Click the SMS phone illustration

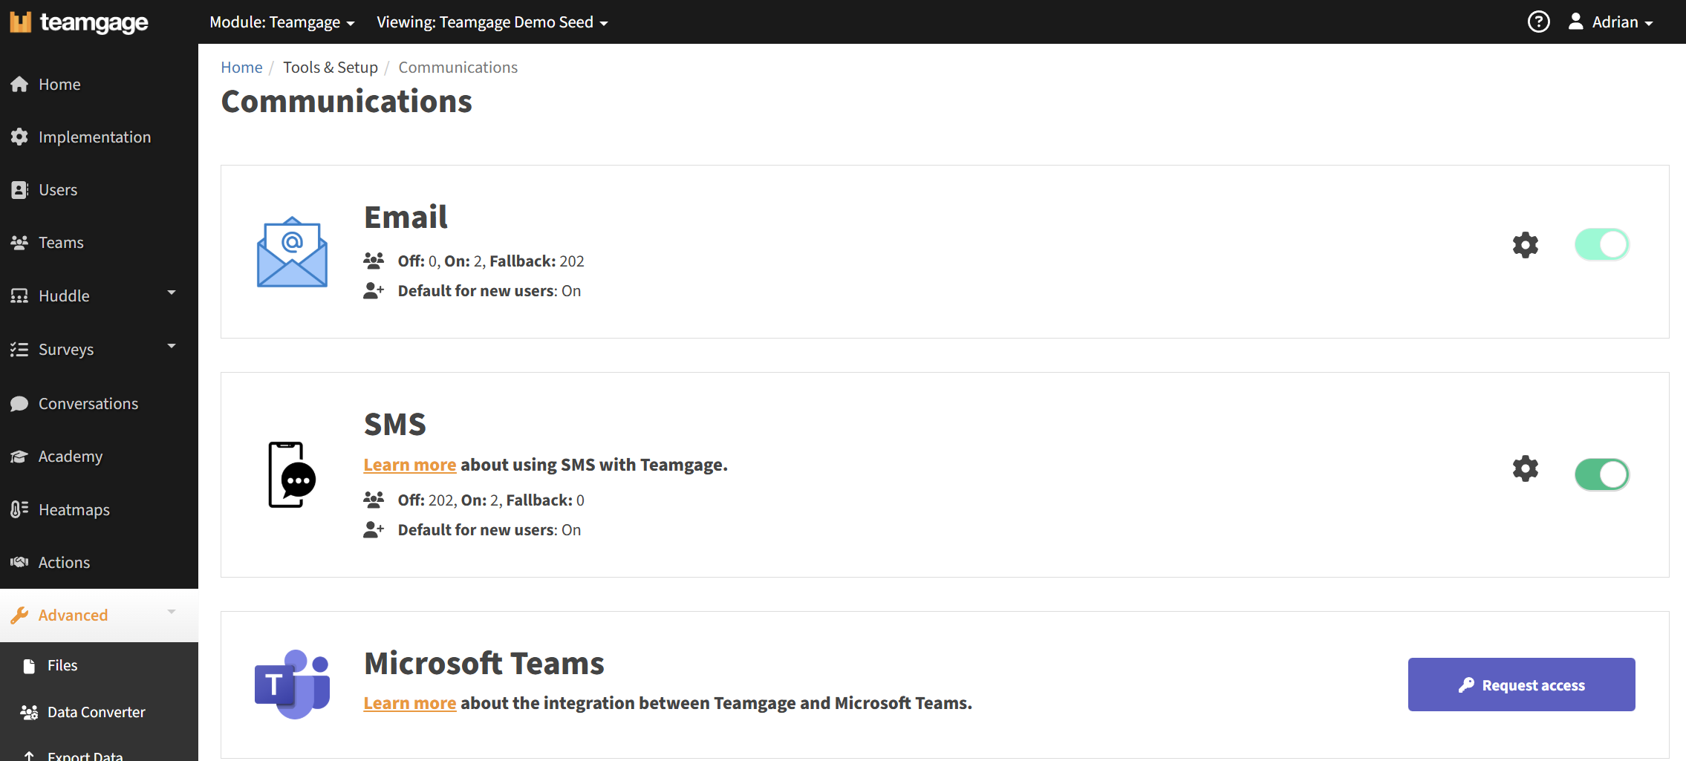[292, 474]
